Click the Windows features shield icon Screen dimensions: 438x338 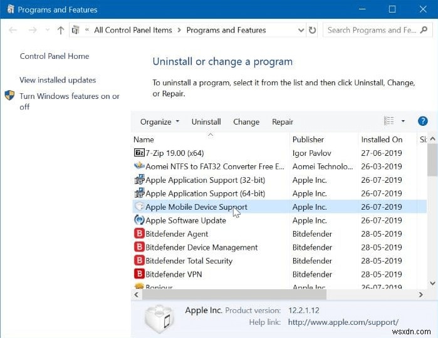click(x=9, y=96)
